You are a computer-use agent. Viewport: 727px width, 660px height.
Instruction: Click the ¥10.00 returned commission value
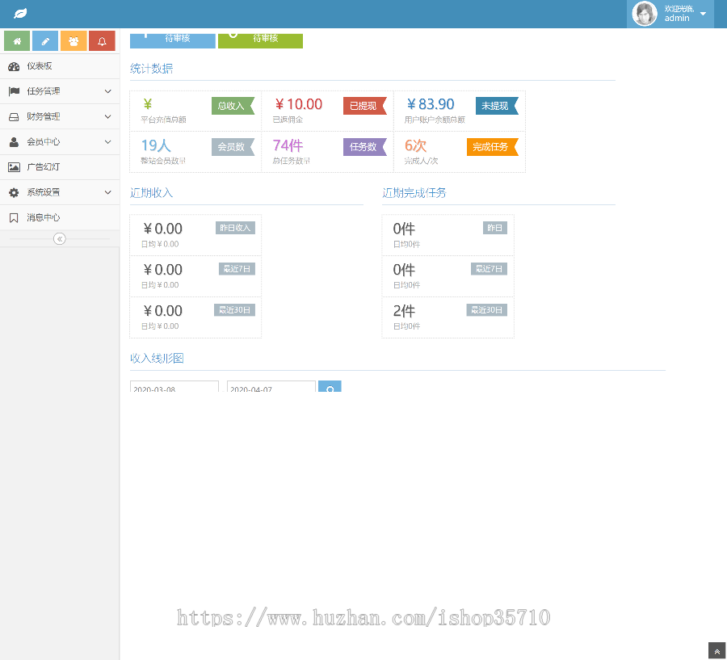[x=299, y=104]
